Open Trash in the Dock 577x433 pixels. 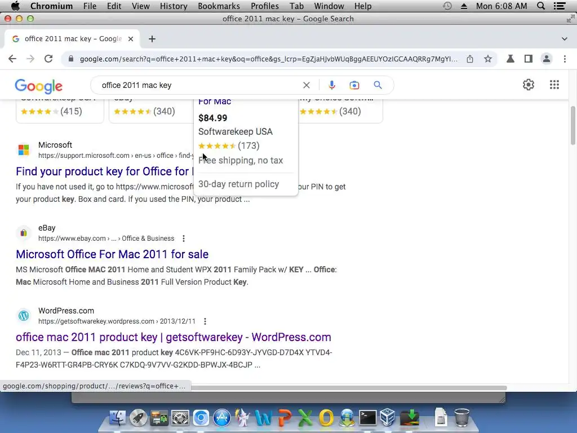point(461,418)
